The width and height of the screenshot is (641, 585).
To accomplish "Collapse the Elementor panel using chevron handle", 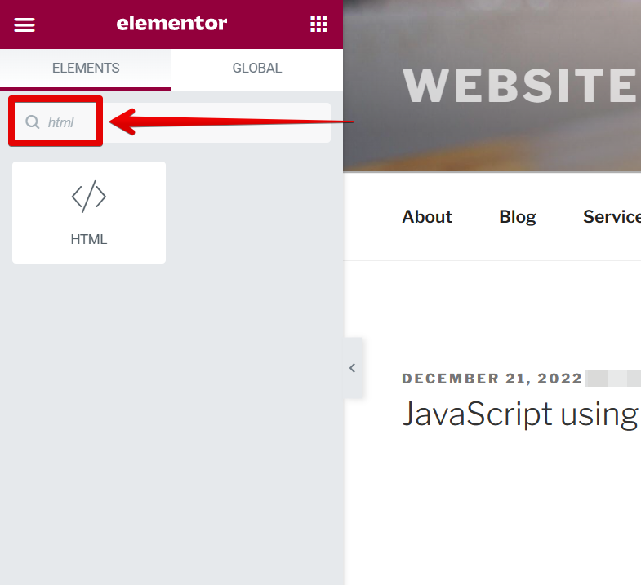I will (x=353, y=368).
